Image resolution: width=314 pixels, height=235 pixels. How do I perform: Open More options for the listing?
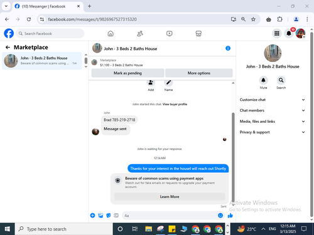coord(199,73)
